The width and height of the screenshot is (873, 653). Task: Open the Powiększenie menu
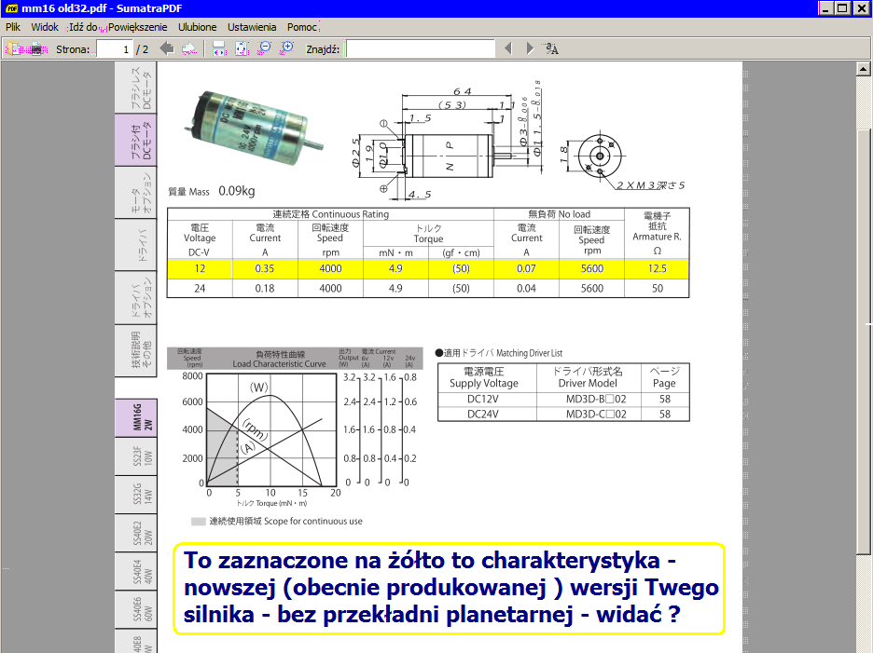coord(137,27)
